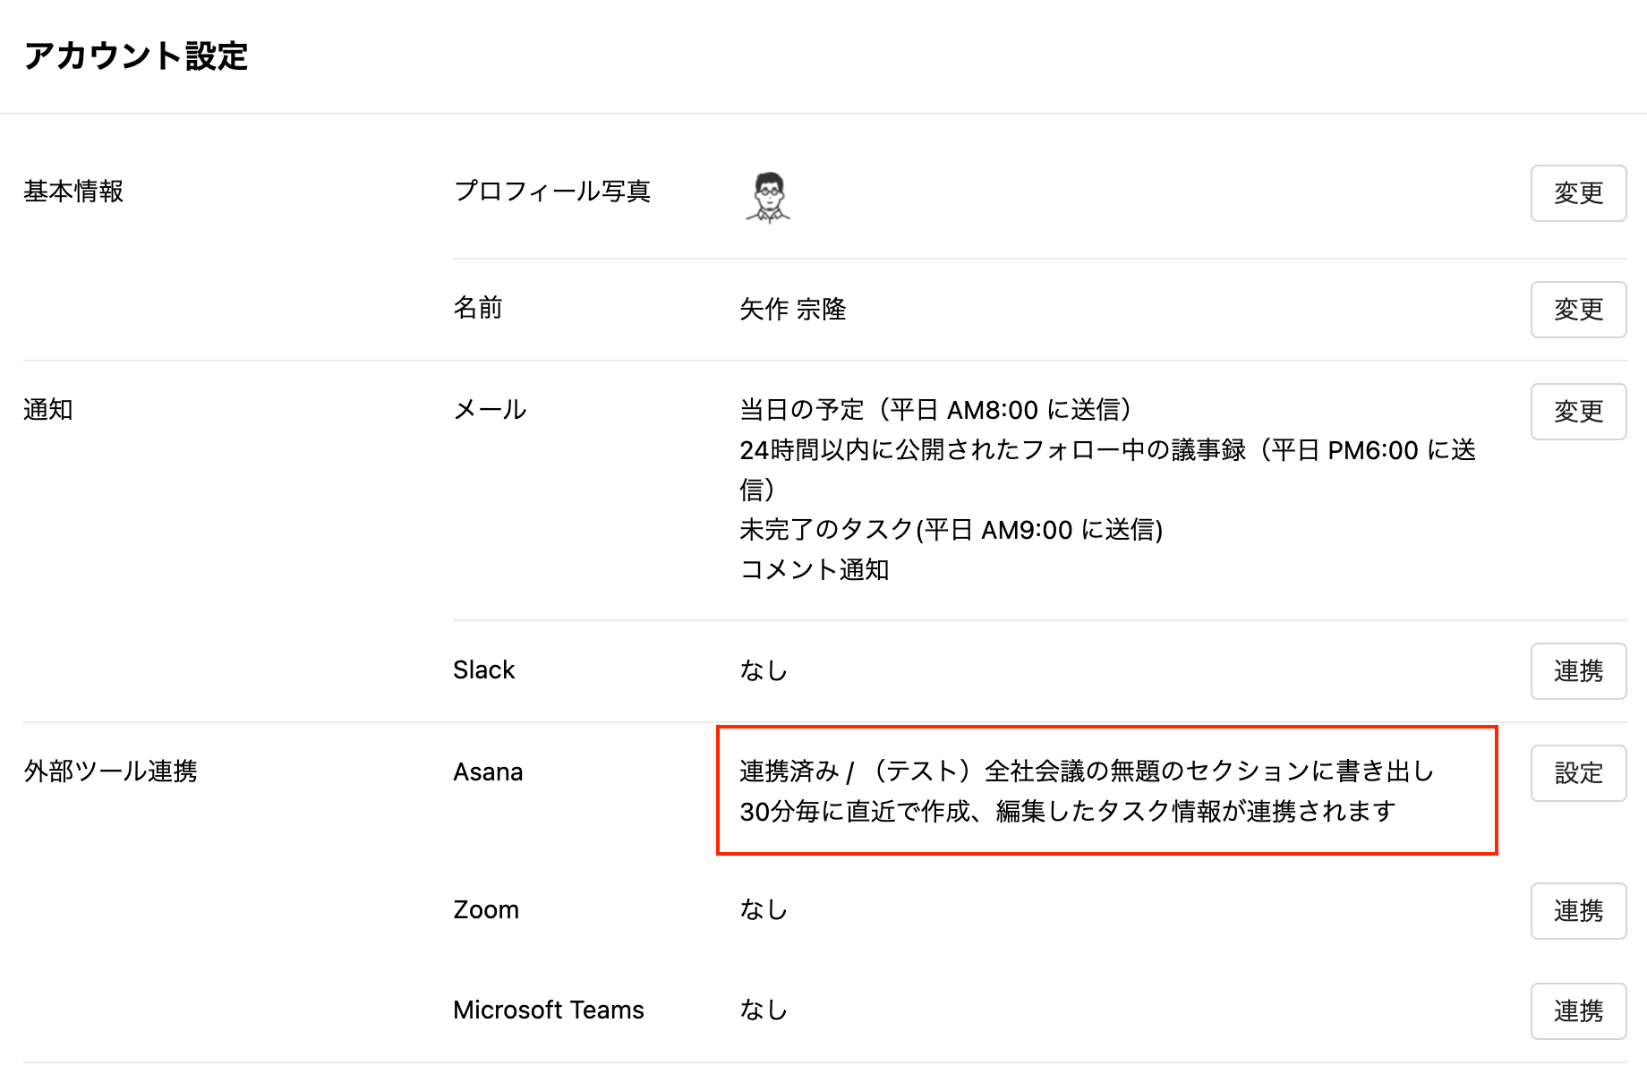The width and height of the screenshot is (1647, 1074).
Task: Click the Asana row label
Action: 488,771
